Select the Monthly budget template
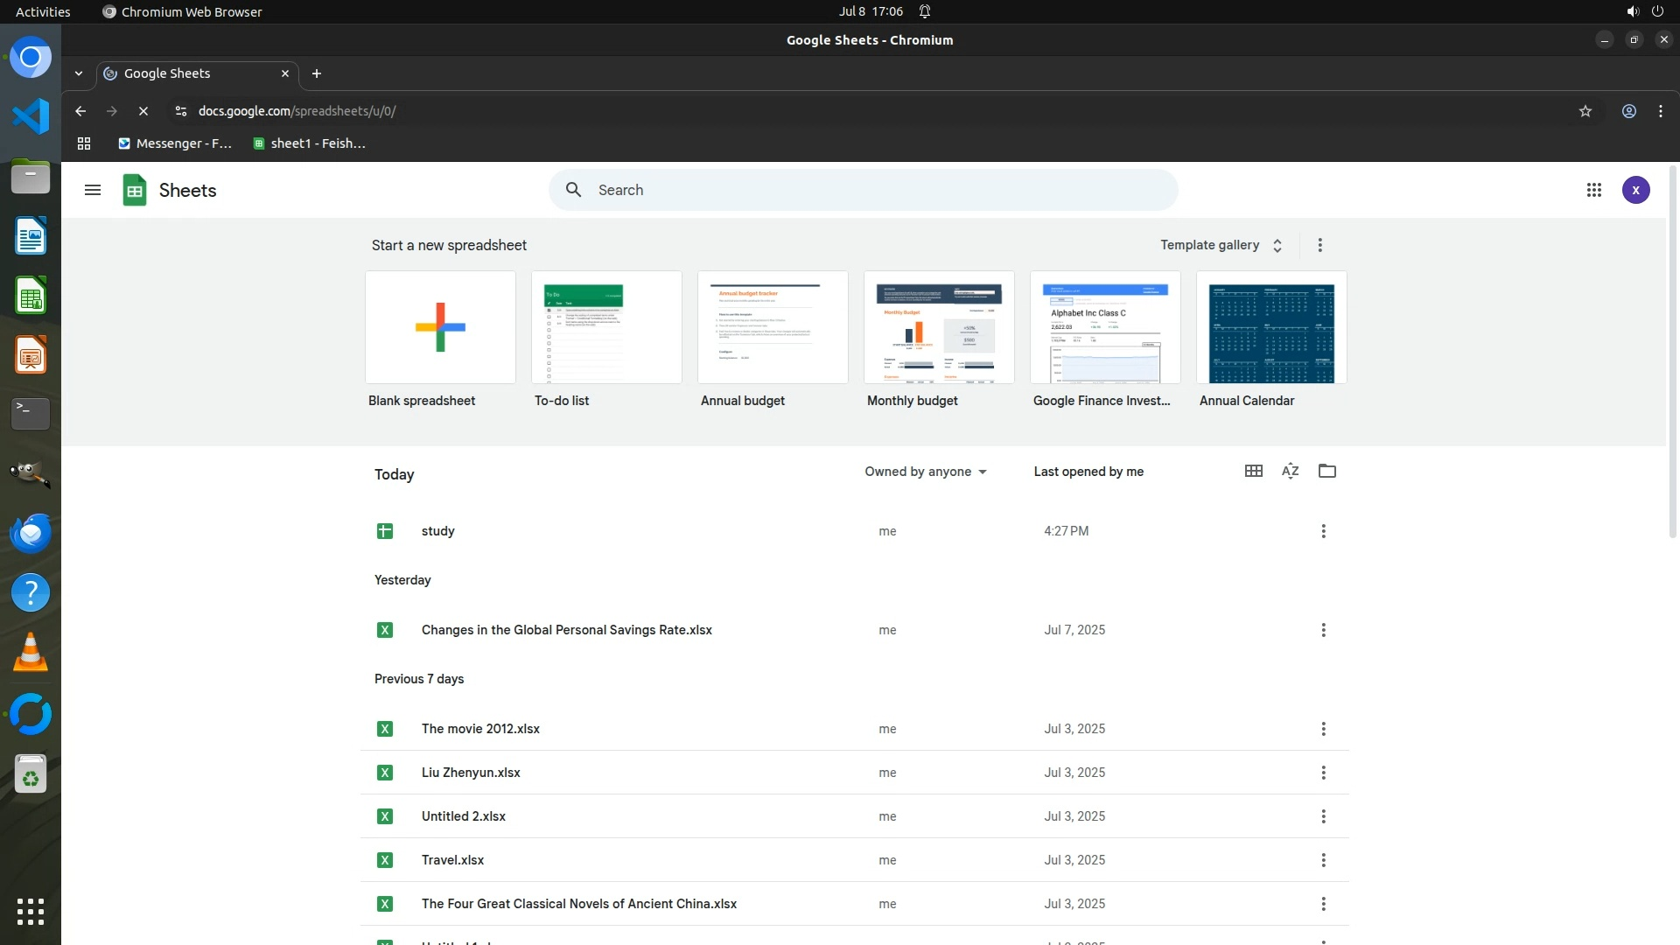 coord(938,327)
